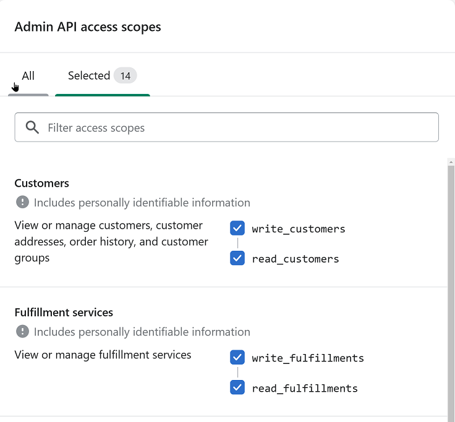455x422 pixels.
Task: Open the Selected tab
Action: coord(89,76)
